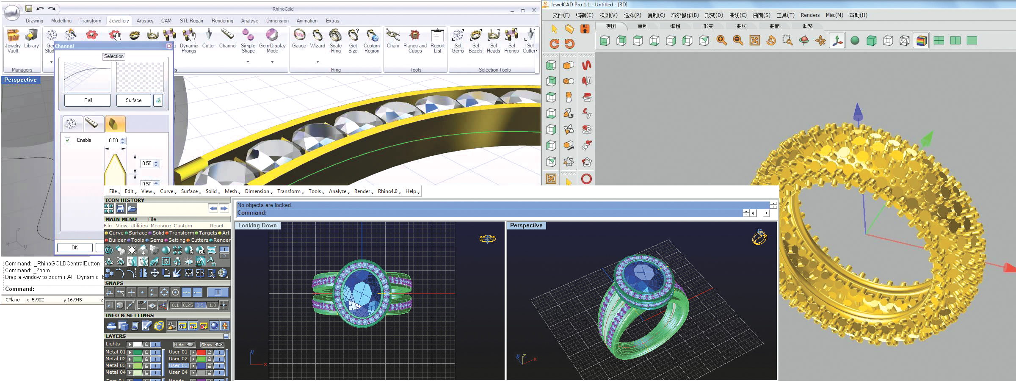
Task: Open the Curve dropdown menu in Matrix
Action: point(168,191)
